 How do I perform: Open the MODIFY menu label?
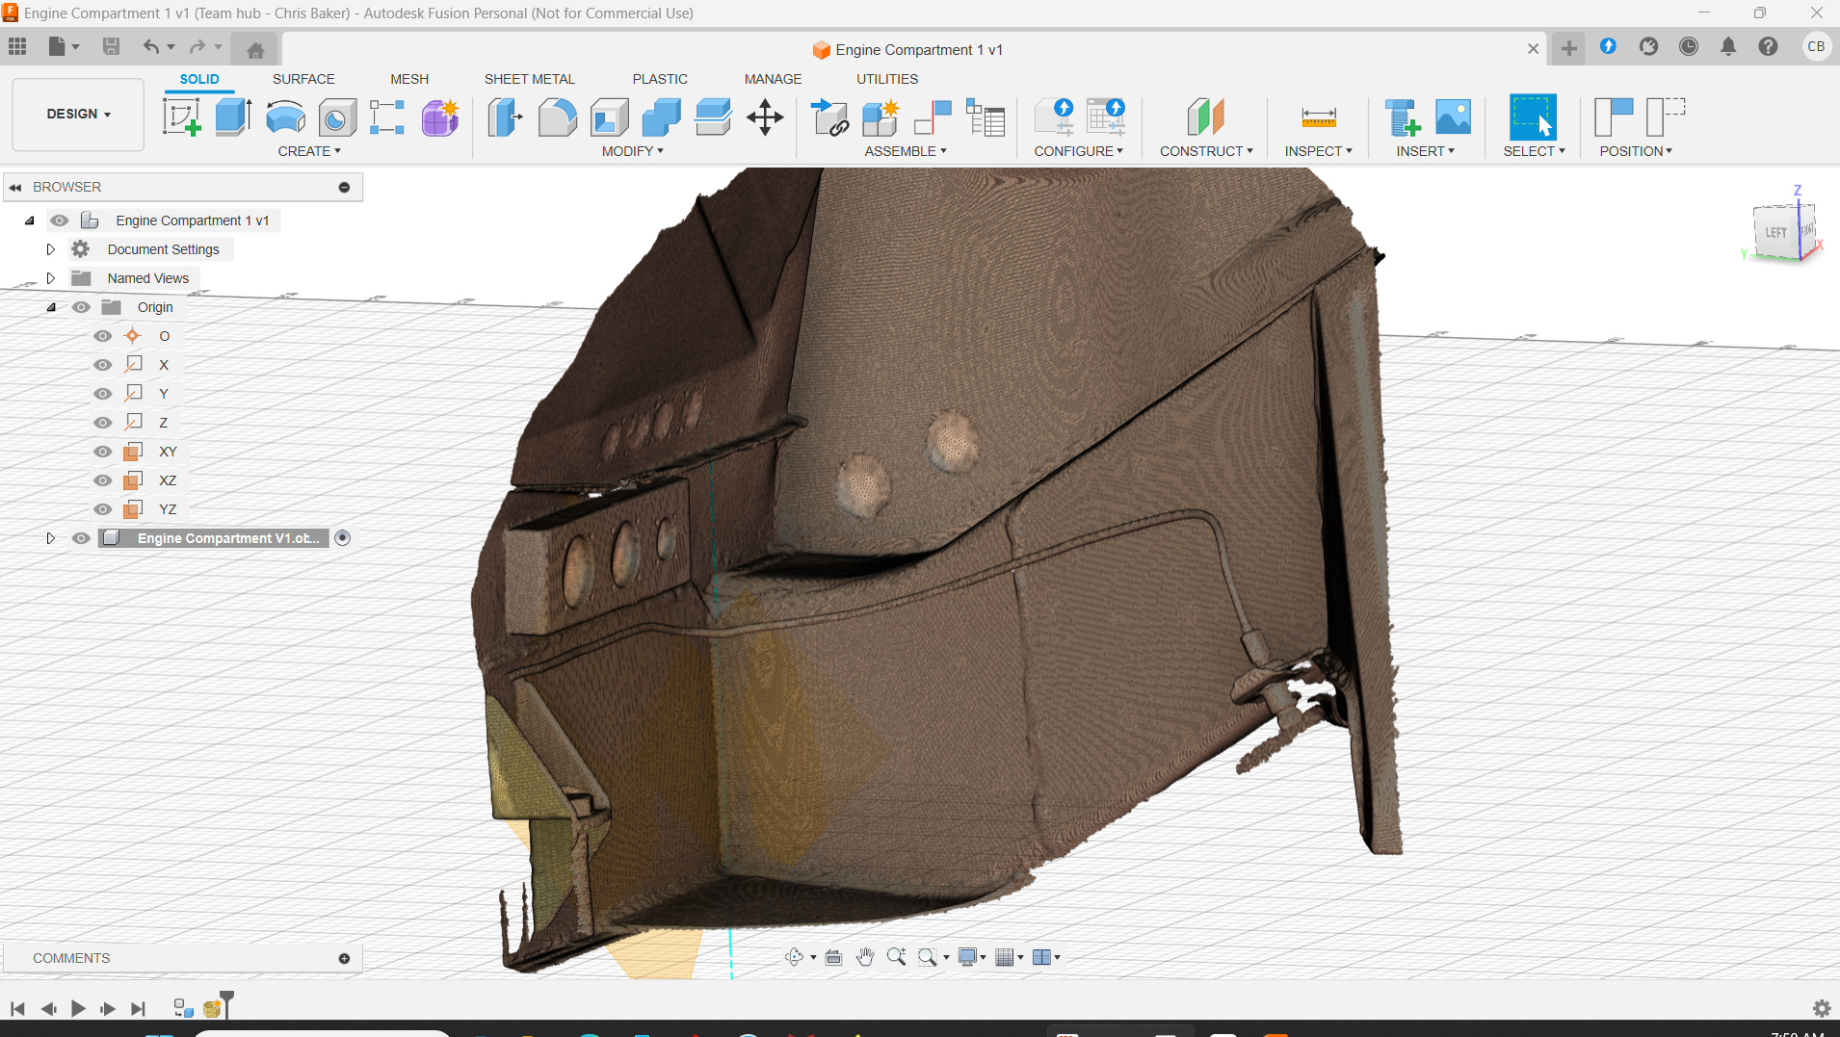[x=632, y=151]
